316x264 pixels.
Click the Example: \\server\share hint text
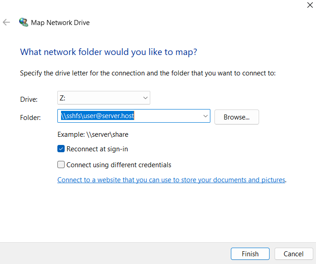click(x=93, y=134)
